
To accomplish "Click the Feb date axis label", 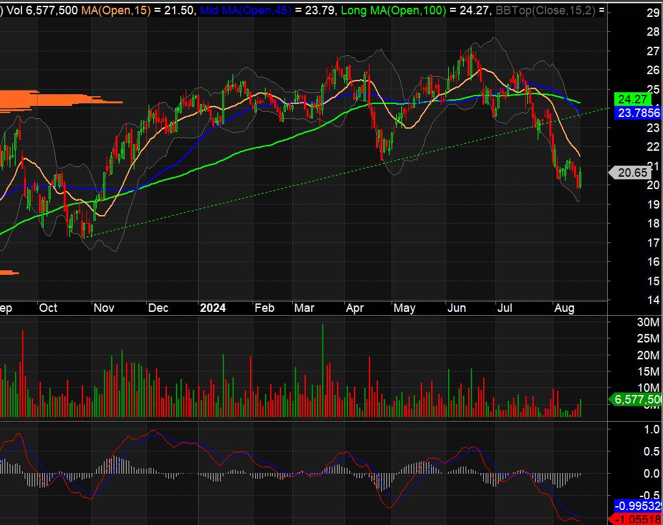I will [264, 307].
